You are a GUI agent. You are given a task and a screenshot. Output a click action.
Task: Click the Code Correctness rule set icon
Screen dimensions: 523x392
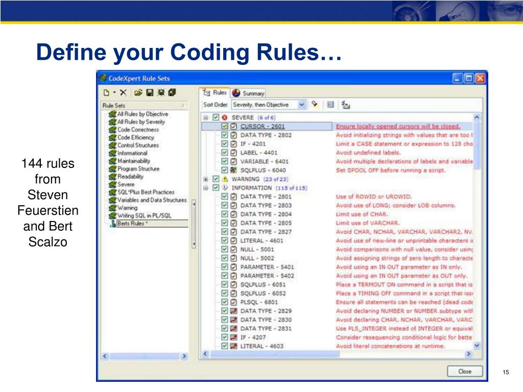click(112, 130)
